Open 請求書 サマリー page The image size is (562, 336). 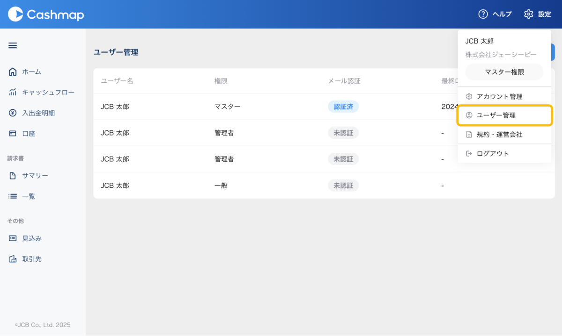[x=35, y=176]
